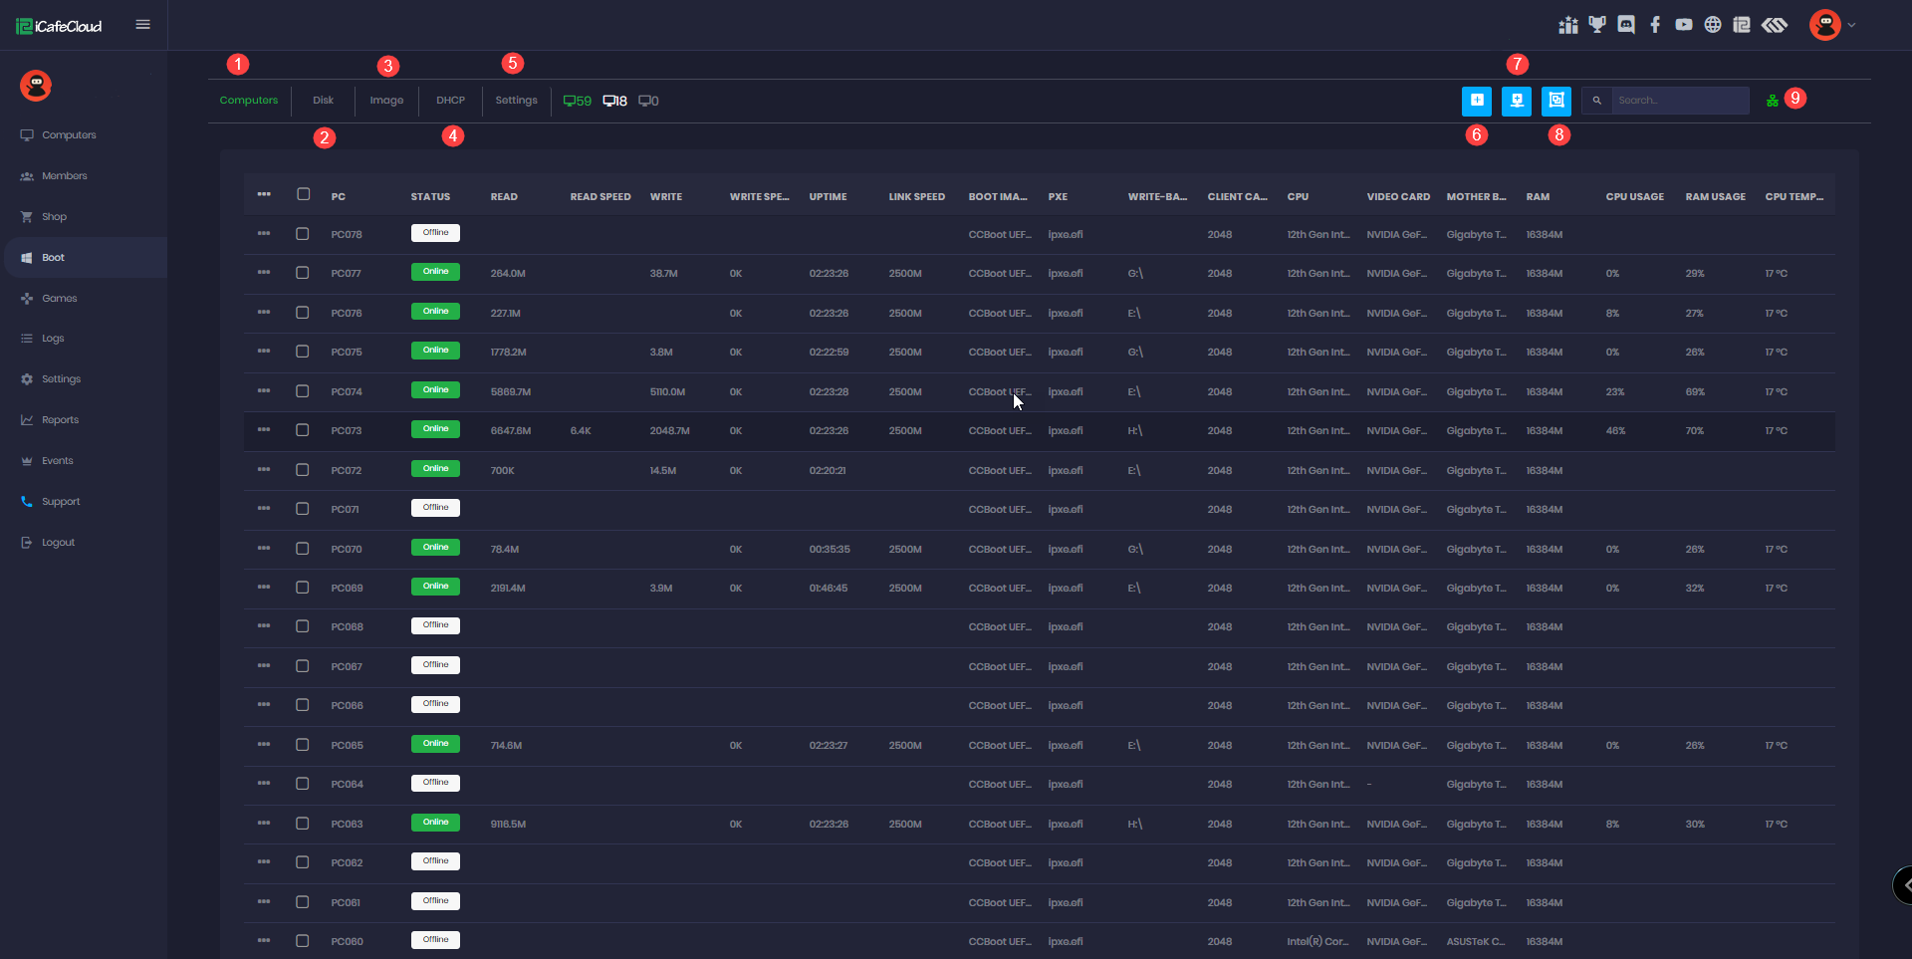The width and height of the screenshot is (1912, 959).
Task: Switch to the DHCP tab
Action: tap(450, 101)
